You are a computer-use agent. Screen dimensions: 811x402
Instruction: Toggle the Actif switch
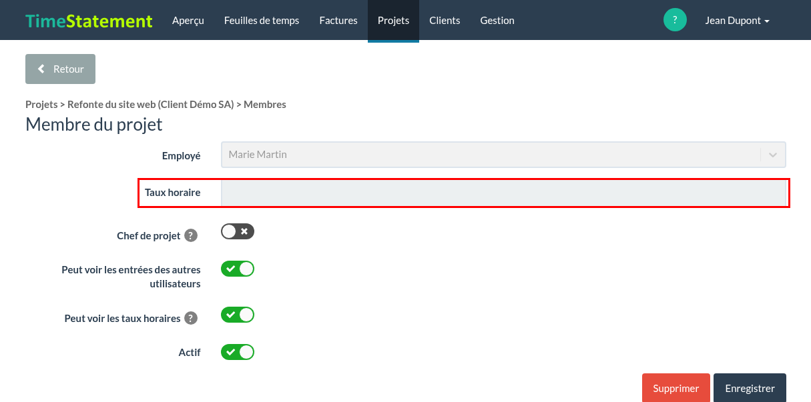click(x=238, y=351)
